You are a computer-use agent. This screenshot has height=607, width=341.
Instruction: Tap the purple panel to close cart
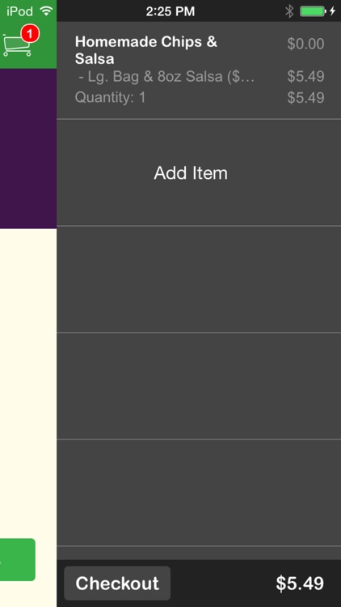click(28, 149)
